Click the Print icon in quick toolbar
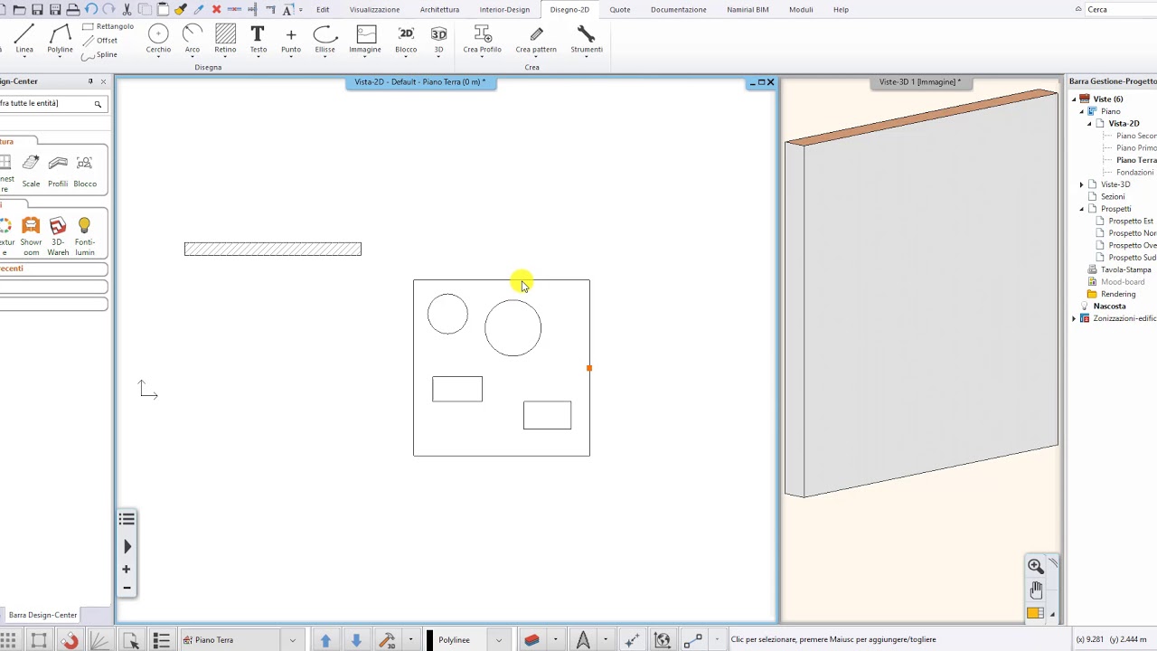This screenshot has width=1157, height=651. pyautogui.click(x=73, y=9)
